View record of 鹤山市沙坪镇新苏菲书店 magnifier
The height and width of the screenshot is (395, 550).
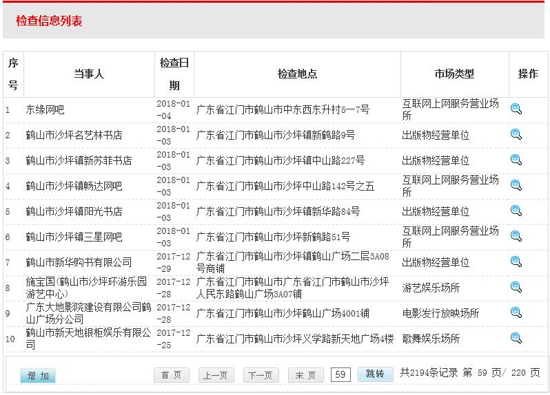516,160
